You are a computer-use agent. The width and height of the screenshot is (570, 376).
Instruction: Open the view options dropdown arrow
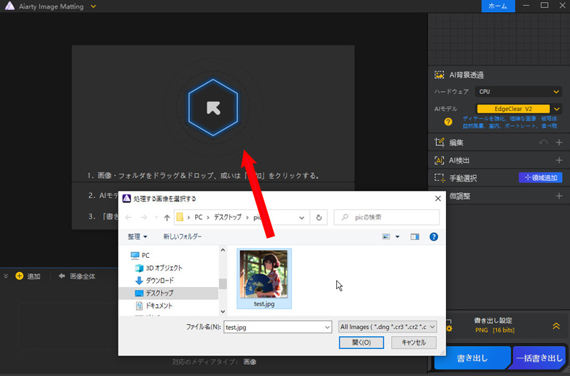pyautogui.click(x=398, y=237)
